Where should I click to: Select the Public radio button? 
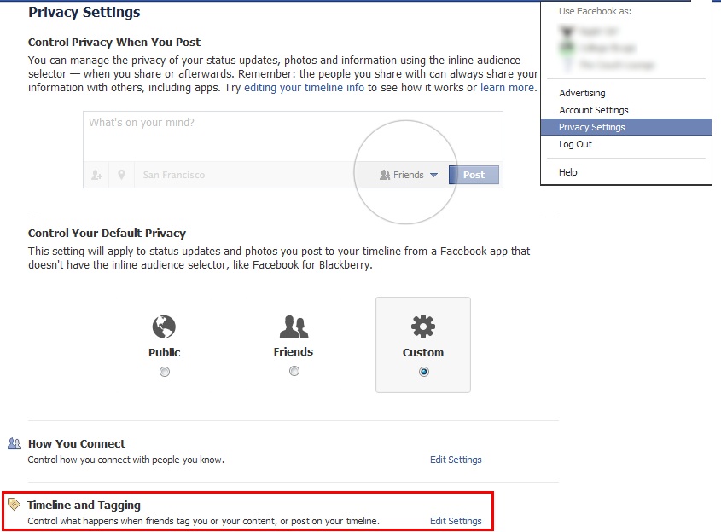click(164, 372)
